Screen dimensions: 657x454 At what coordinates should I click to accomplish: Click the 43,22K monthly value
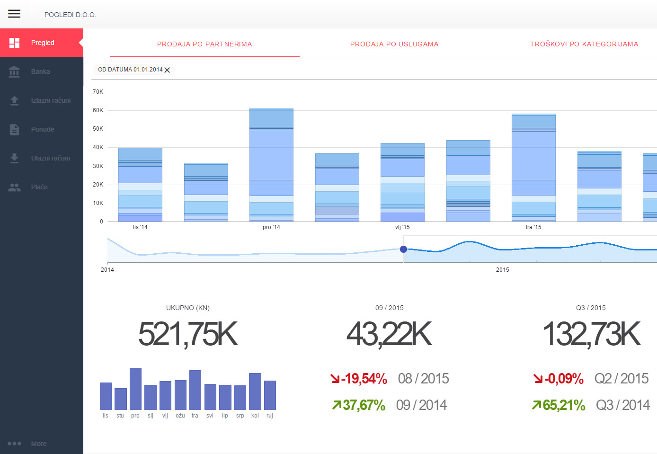(x=389, y=334)
